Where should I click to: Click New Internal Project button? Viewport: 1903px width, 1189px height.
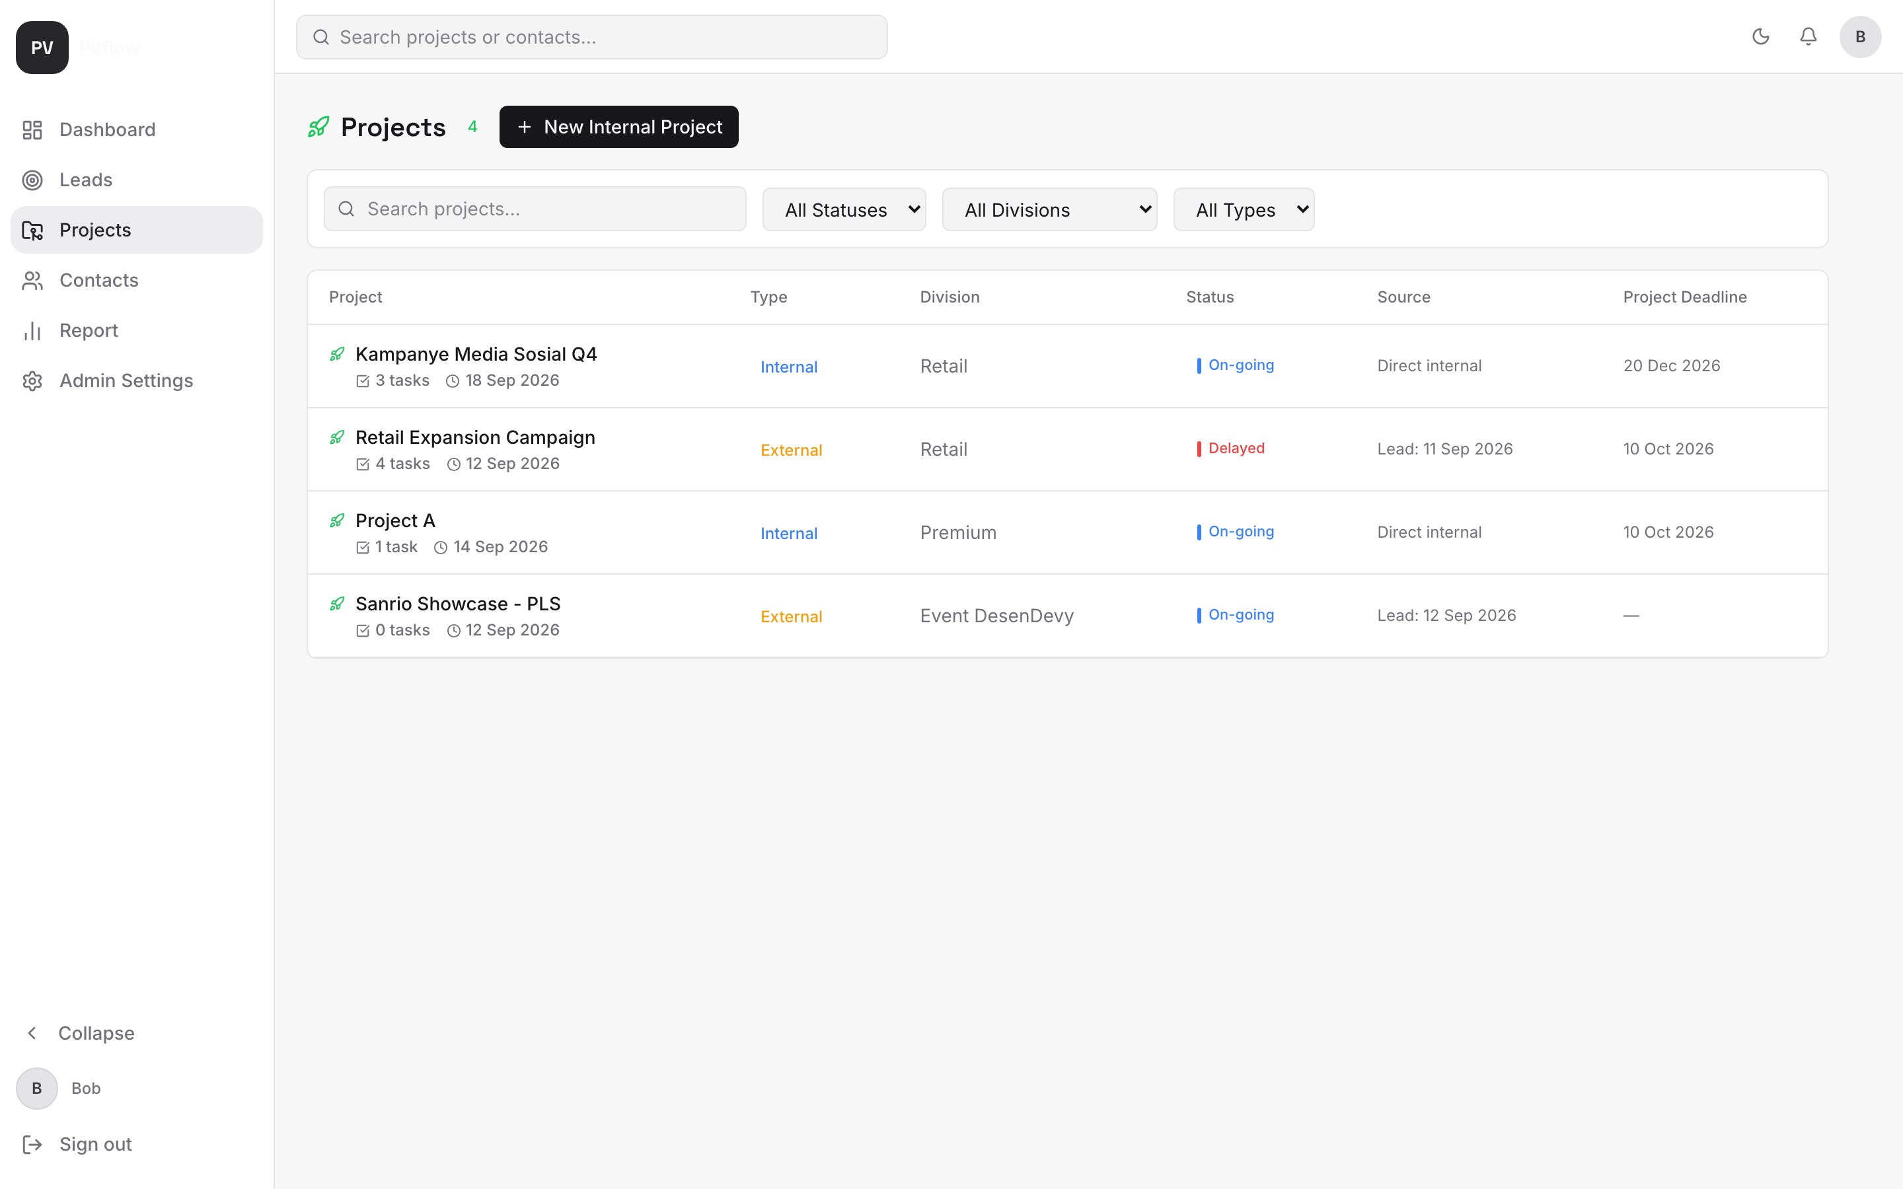tap(619, 127)
